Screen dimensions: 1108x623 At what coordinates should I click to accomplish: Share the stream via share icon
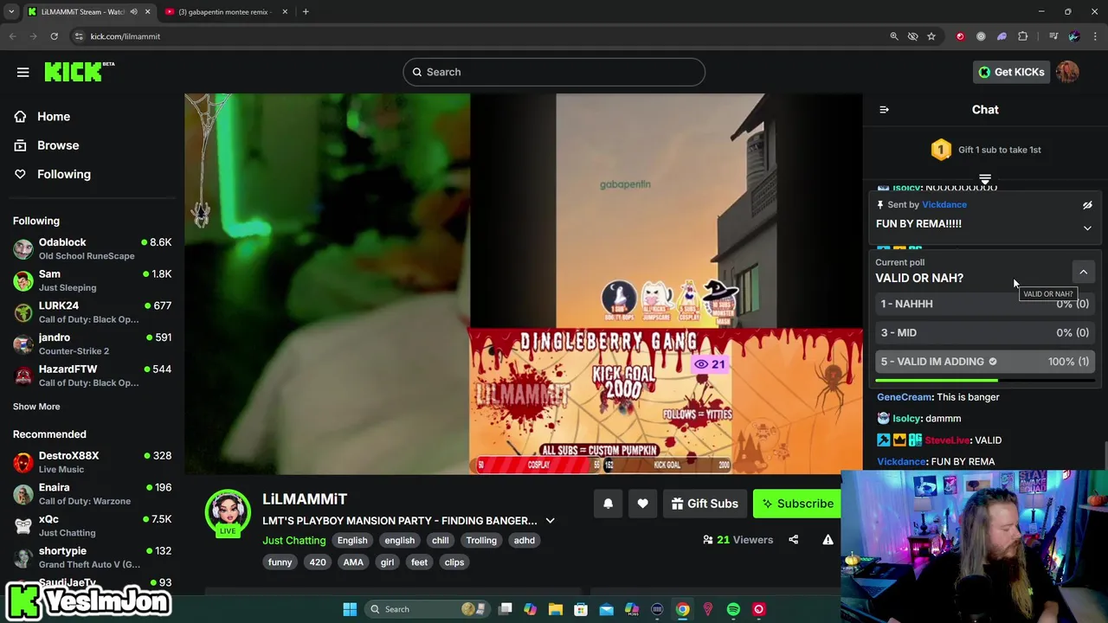coord(793,540)
